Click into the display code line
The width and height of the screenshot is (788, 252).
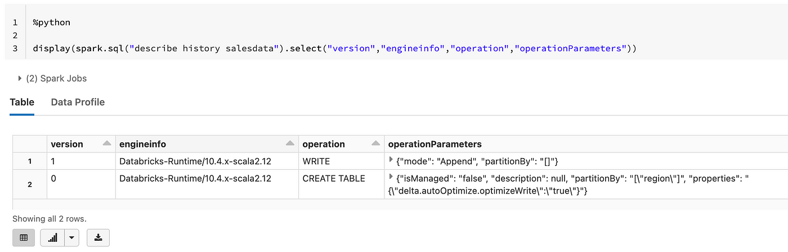tap(334, 48)
